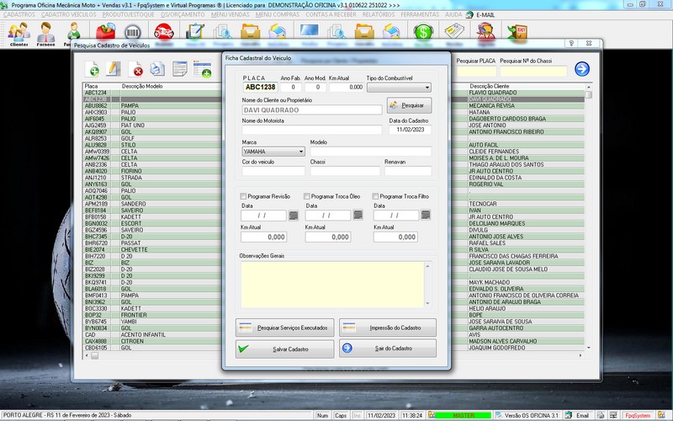
Task: Click the green dollar sign toolbar icon
Action: coord(423,32)
